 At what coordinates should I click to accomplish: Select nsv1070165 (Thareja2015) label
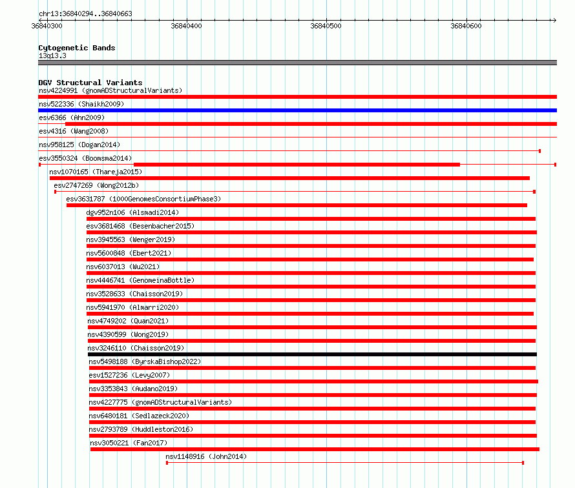[96, 172]
